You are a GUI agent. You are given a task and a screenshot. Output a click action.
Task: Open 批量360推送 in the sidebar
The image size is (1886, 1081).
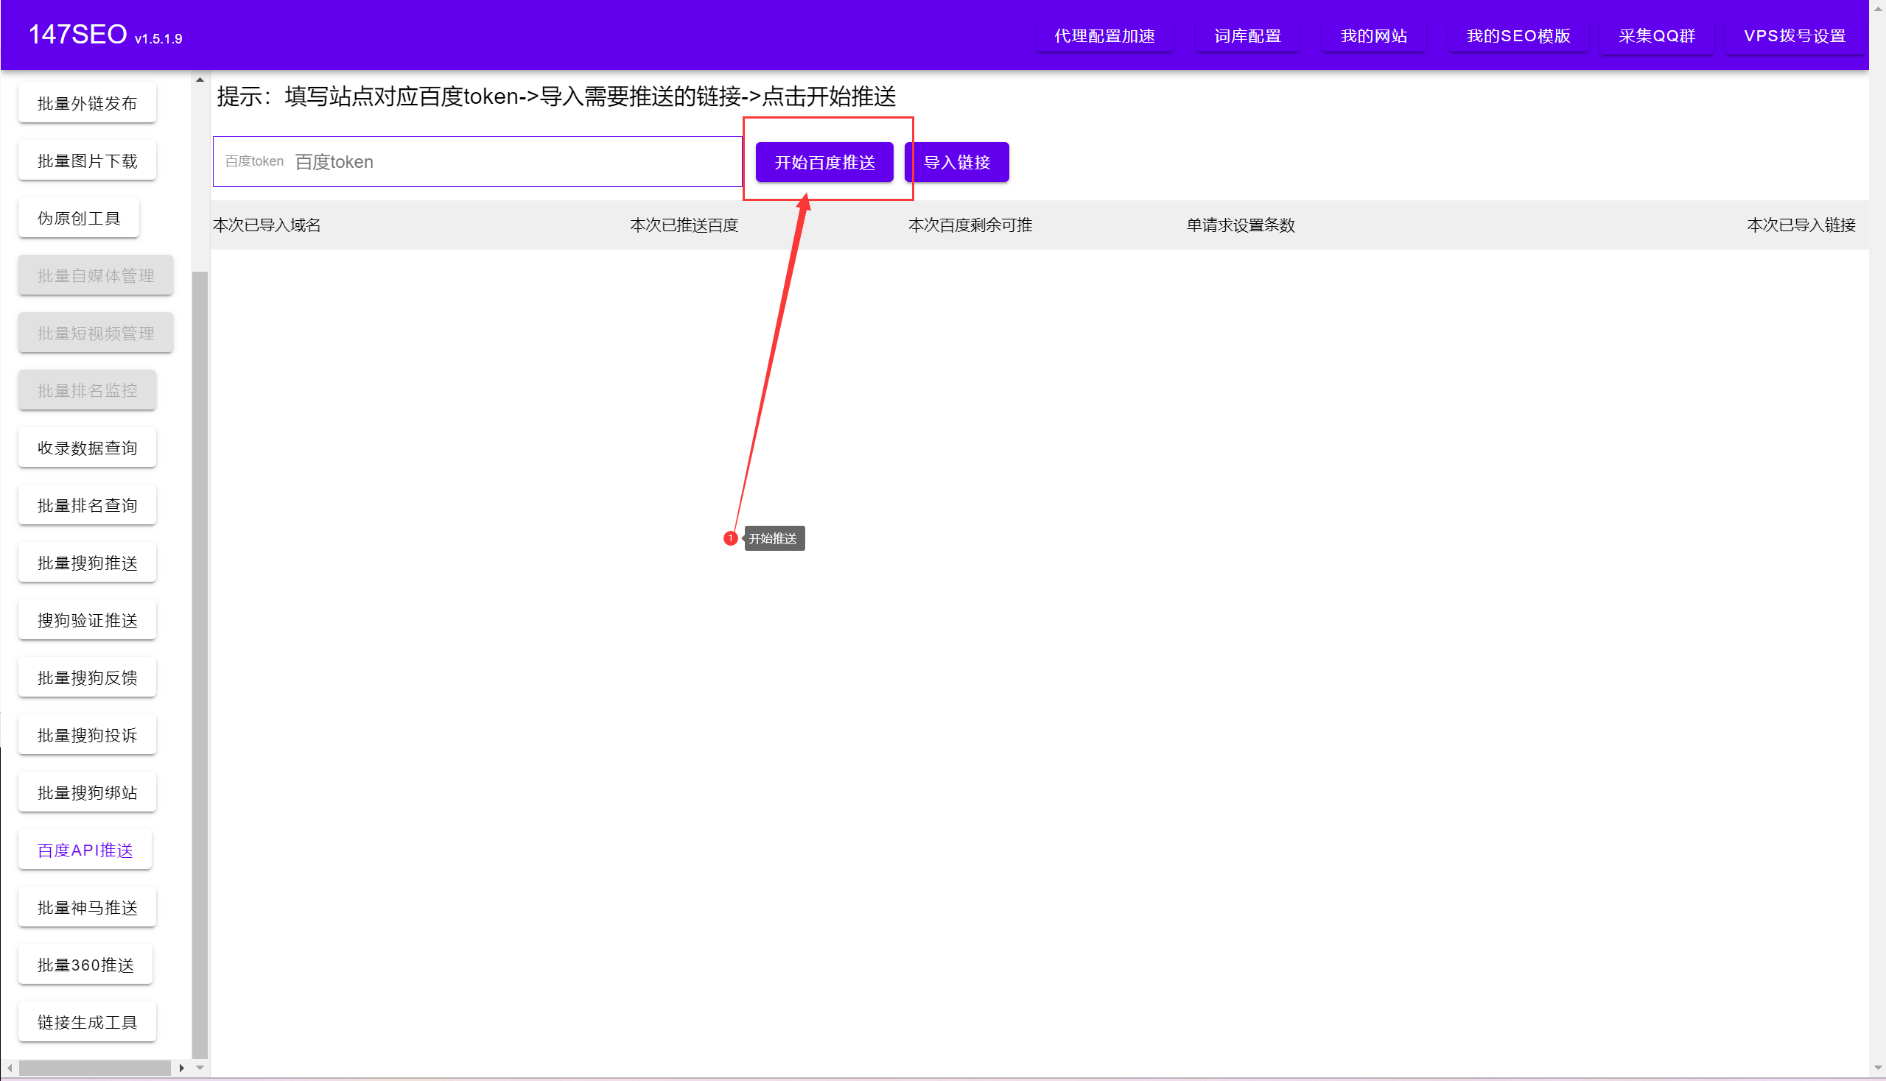click(85, 965)
